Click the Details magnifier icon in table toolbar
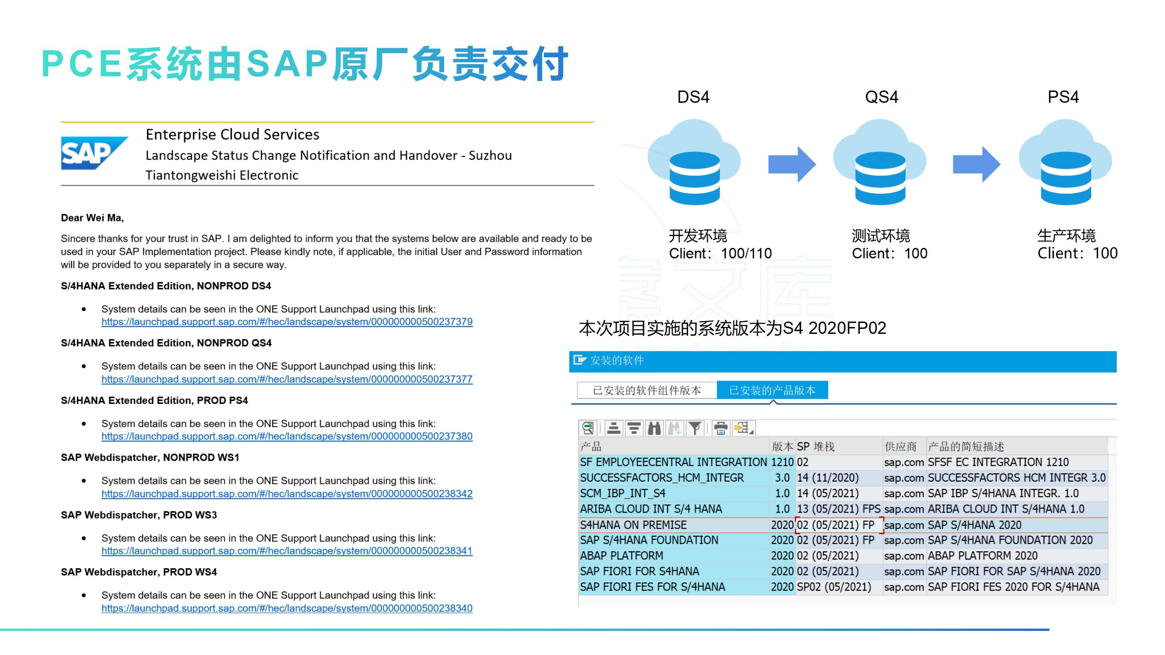1165x655 pixels. pyautogui.click(x=588, y=428)
